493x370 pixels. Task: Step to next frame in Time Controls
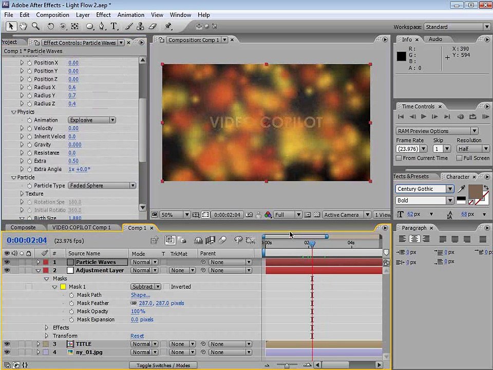point(435,117)
